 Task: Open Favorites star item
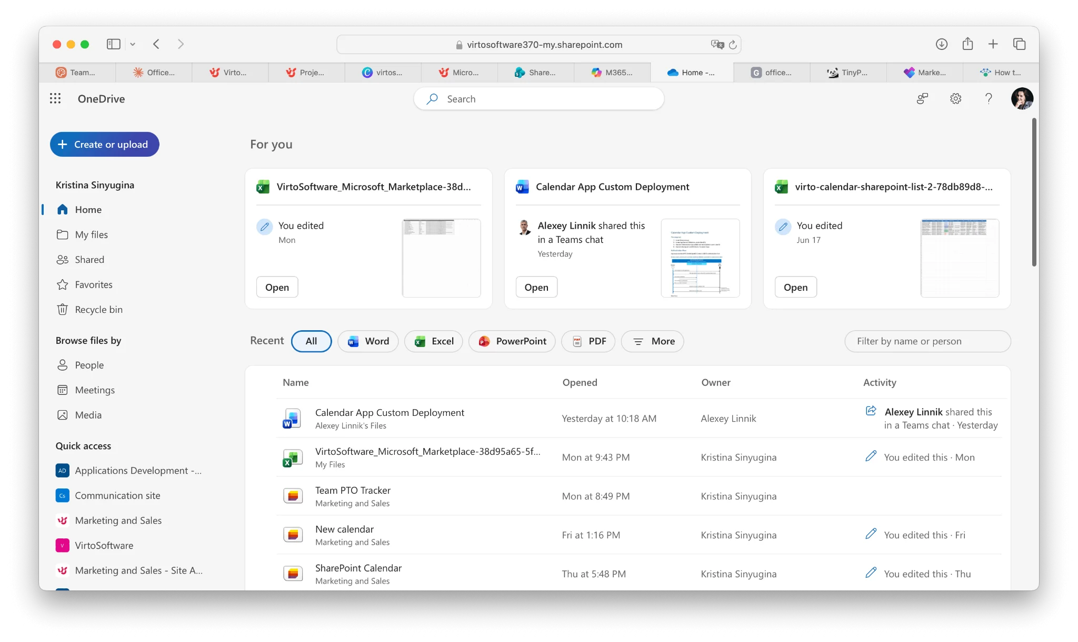coord(84,284)
